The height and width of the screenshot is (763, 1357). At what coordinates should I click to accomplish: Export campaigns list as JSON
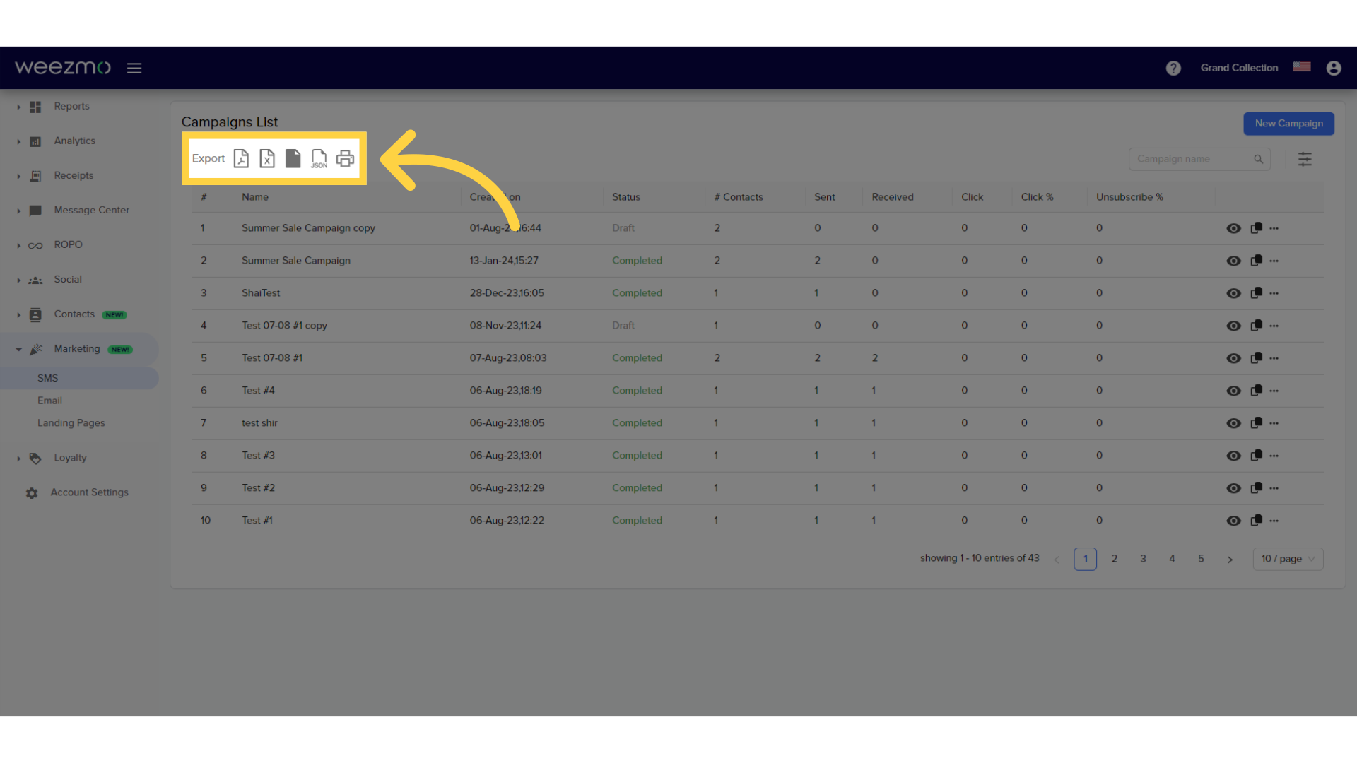(319, 158)
